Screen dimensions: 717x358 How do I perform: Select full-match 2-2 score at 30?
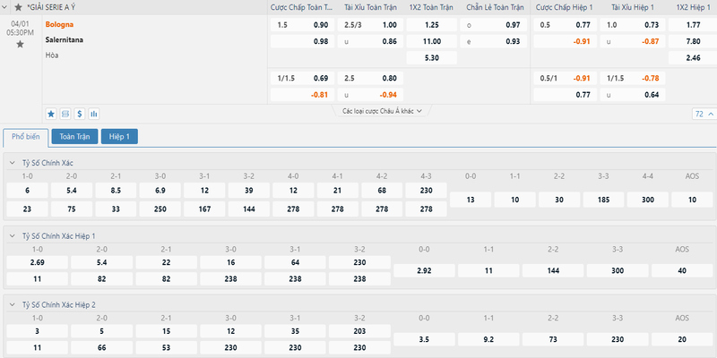(559, 200)
